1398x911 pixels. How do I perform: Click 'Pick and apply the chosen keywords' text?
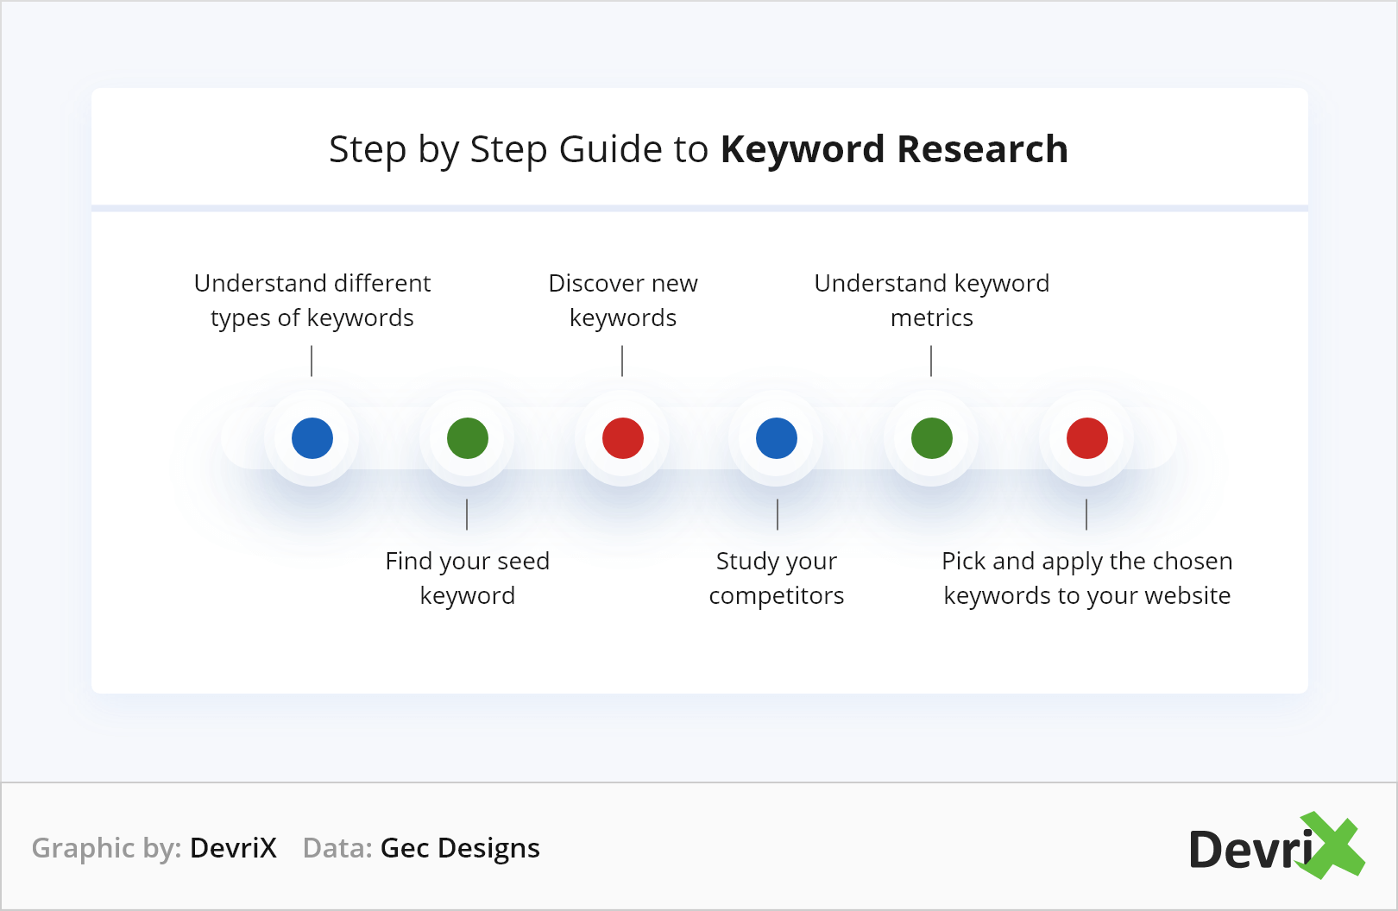coord(1087,578)
